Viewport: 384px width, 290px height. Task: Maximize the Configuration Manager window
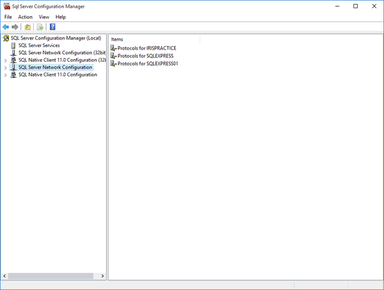tap(355, 6)
